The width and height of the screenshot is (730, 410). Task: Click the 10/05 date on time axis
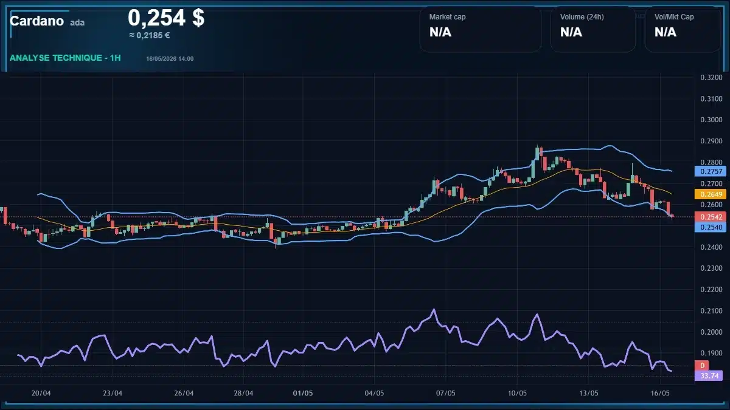[517, 394]
